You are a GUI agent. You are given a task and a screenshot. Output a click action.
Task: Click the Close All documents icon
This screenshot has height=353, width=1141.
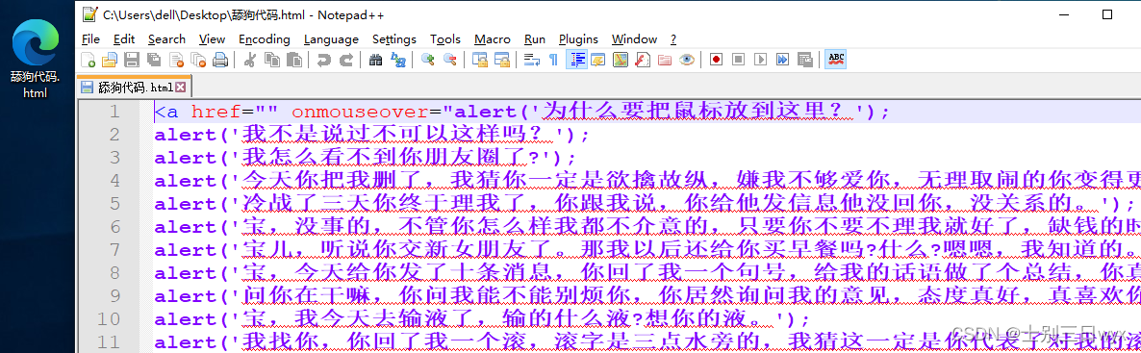point(198,60)
